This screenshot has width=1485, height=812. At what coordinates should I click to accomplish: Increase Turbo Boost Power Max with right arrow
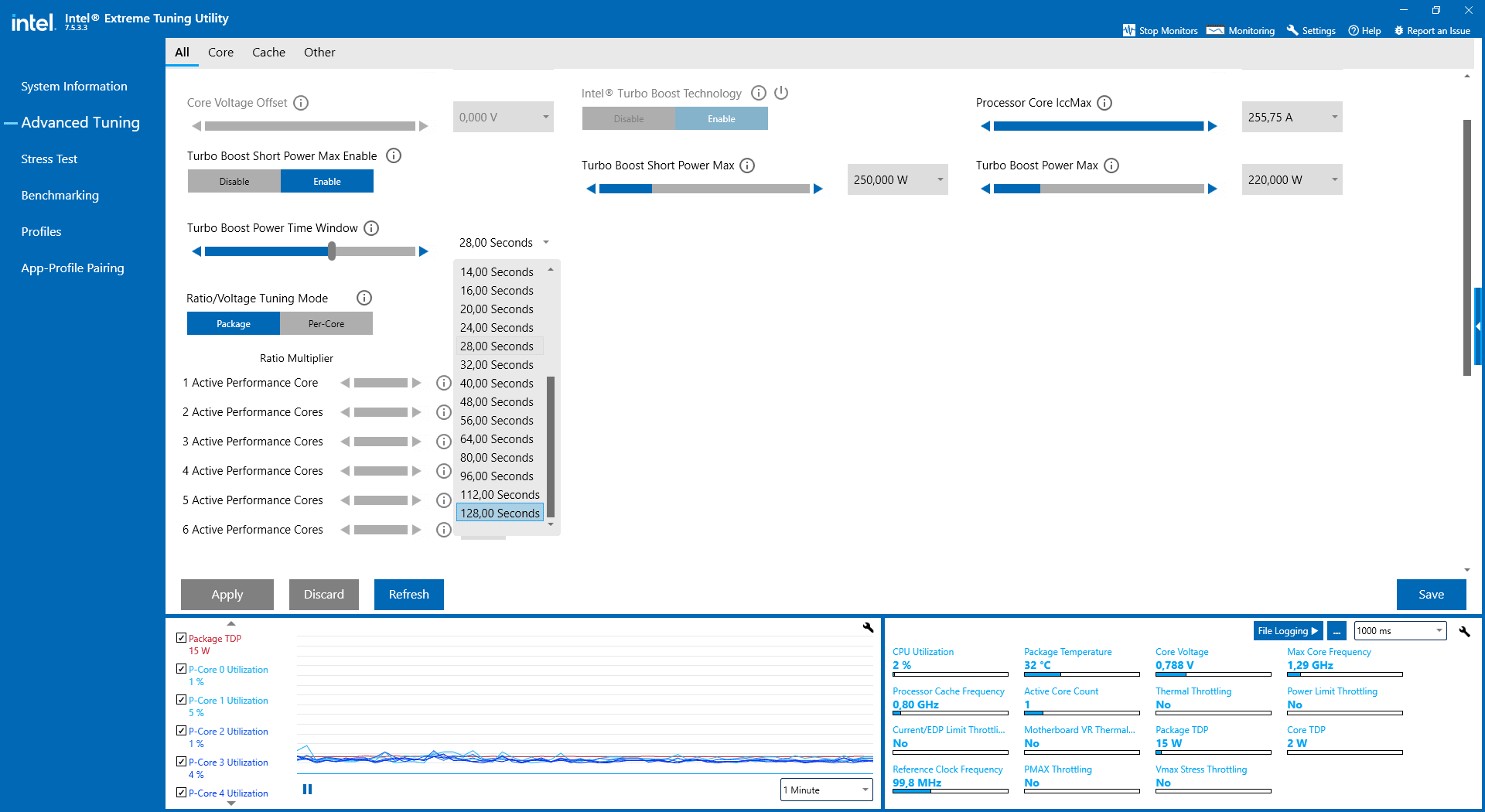click(x=1213, y=189)
